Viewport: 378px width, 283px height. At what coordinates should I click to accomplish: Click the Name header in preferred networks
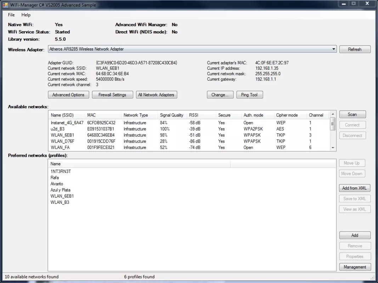coord(139,164)
